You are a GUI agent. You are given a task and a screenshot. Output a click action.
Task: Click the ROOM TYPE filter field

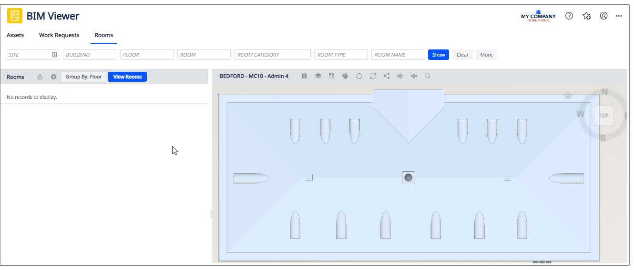pos(341,55)
